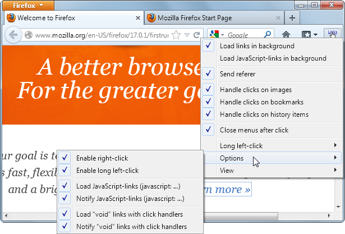Bookmark this page with the star icon
Screen dimensions: 345x234
[x=176, y=35]
